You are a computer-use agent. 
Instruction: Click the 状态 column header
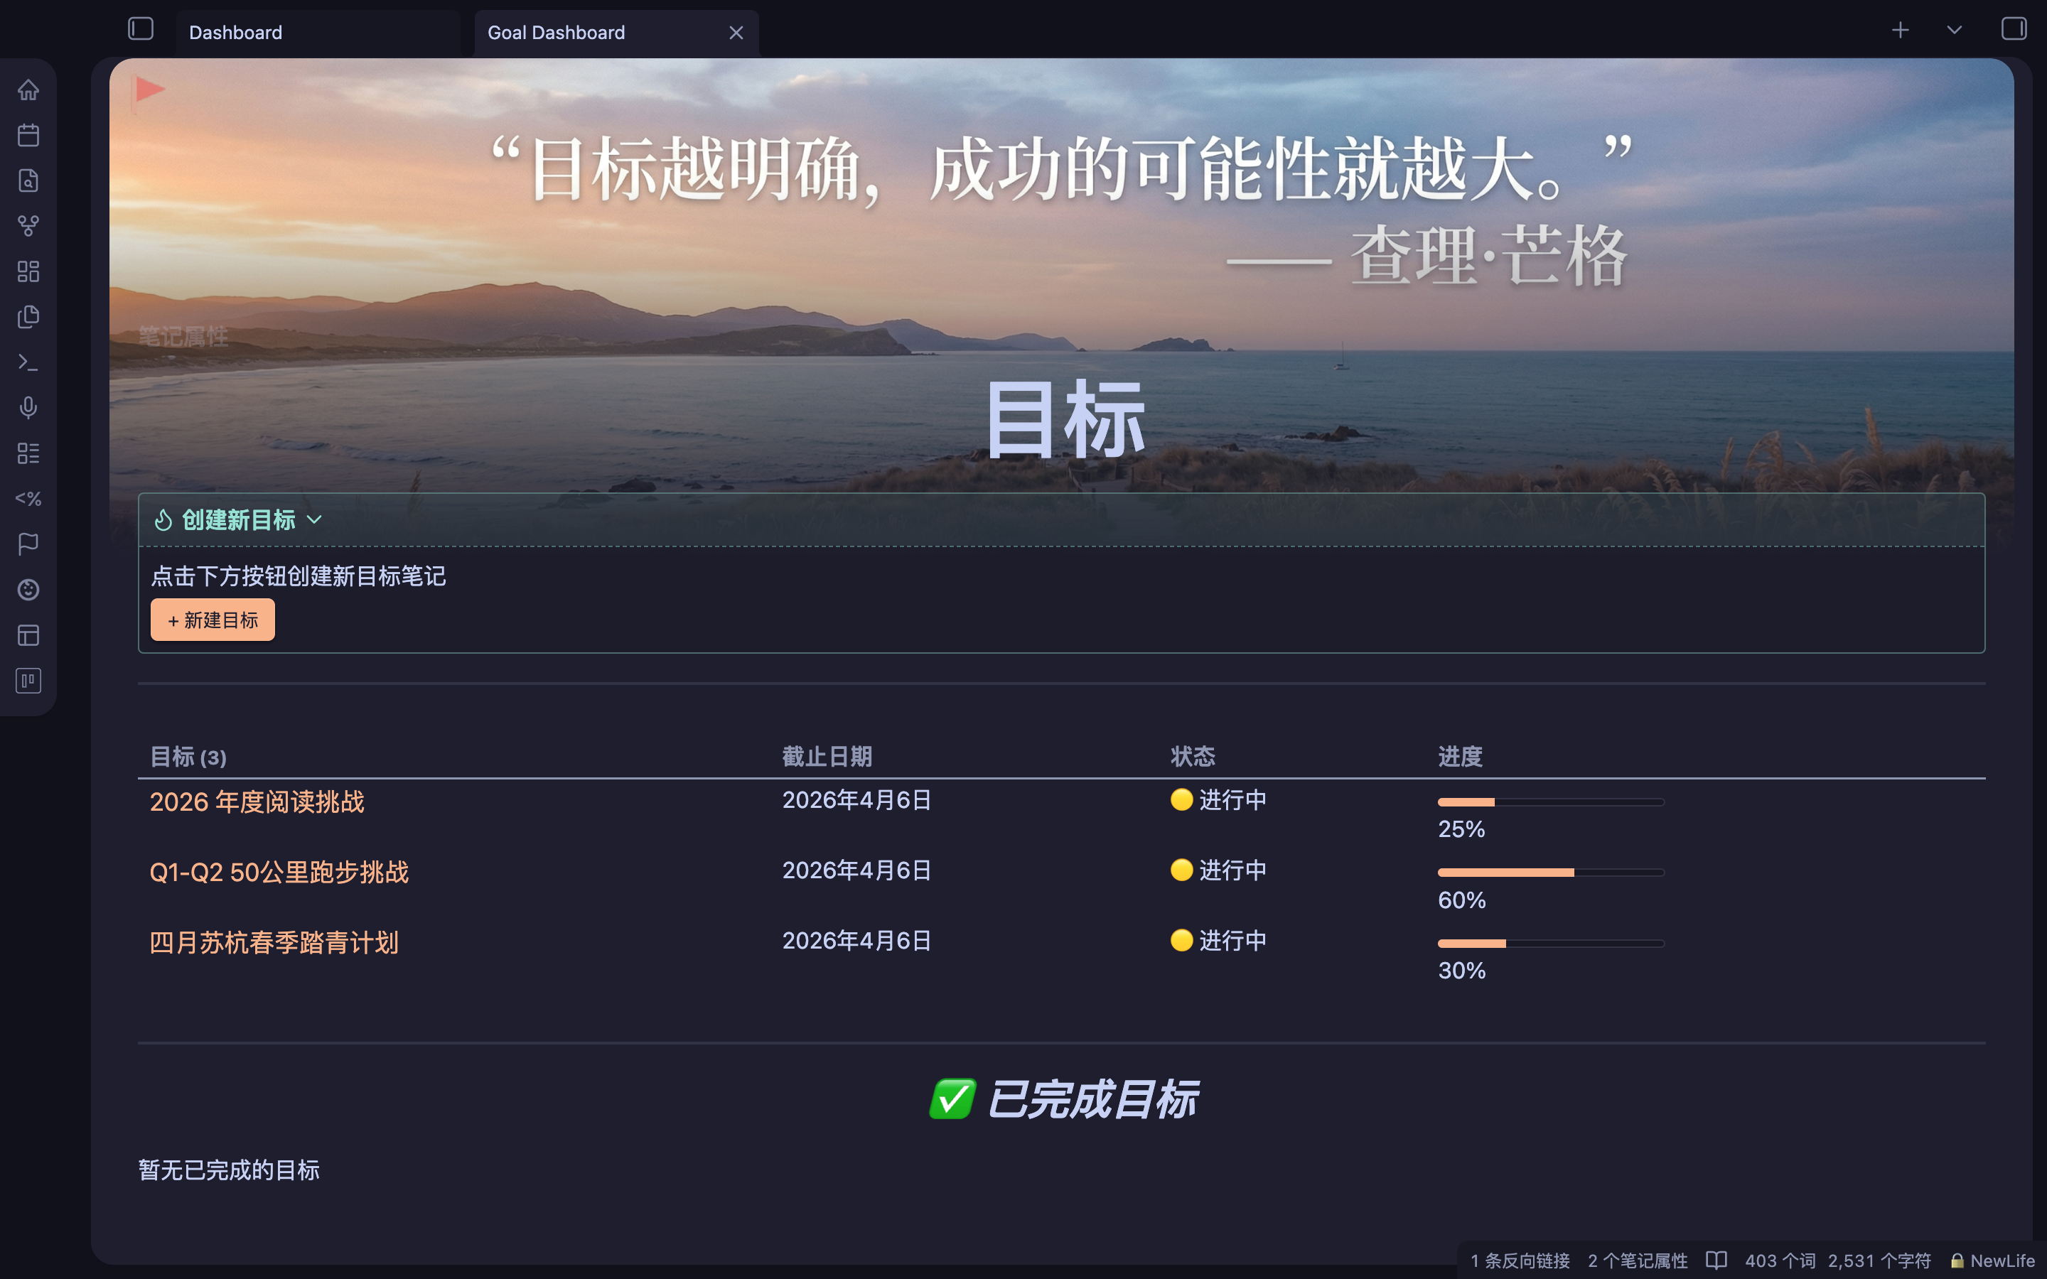coord(1193,756)
